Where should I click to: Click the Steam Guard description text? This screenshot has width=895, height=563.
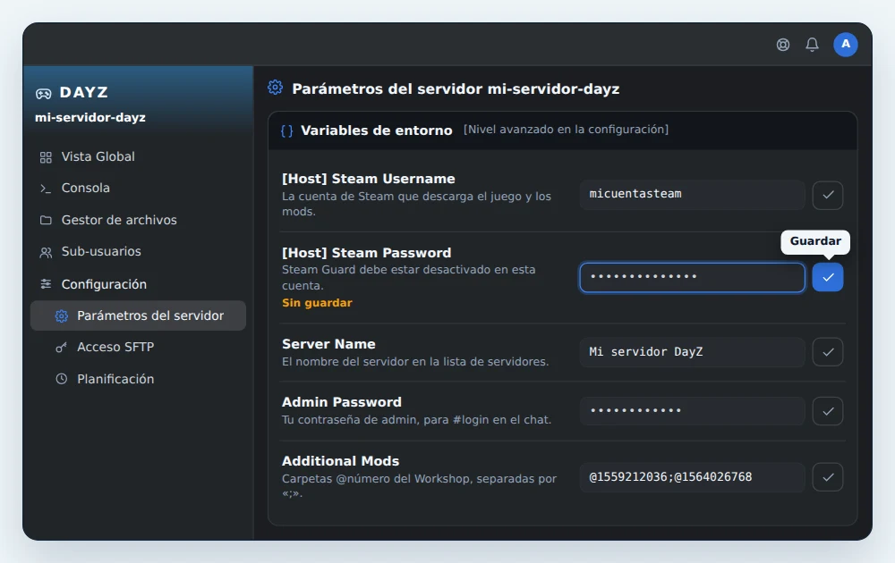[x=409, y=278]
